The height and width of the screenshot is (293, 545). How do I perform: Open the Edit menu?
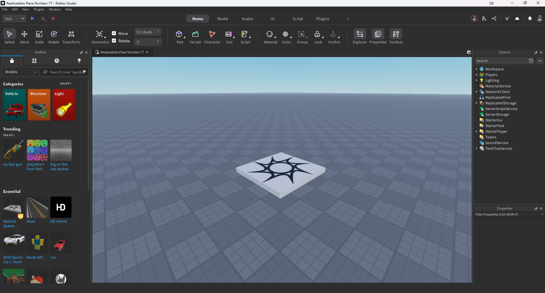click(x=15, y=9)
